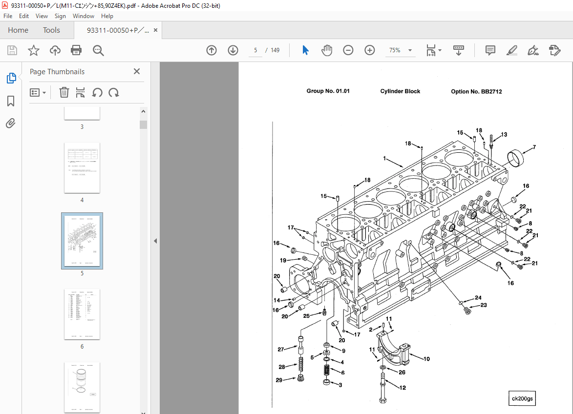573x414 pixels.
Task: Save file to Adobe Document Cloud
Action: [x=55, y=50]
